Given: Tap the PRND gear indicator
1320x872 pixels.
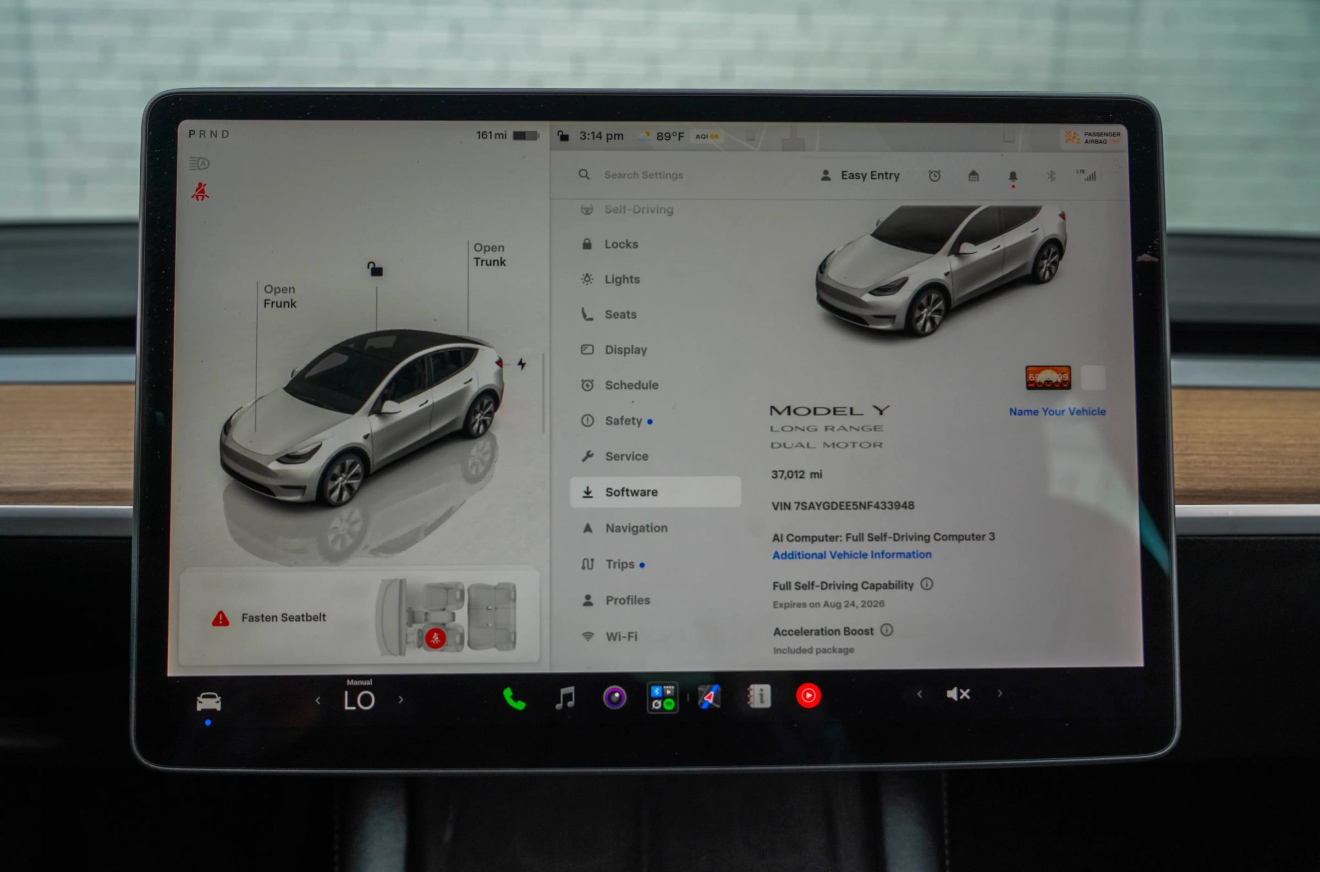Looking at the screenshot, I should click(208, 134).
